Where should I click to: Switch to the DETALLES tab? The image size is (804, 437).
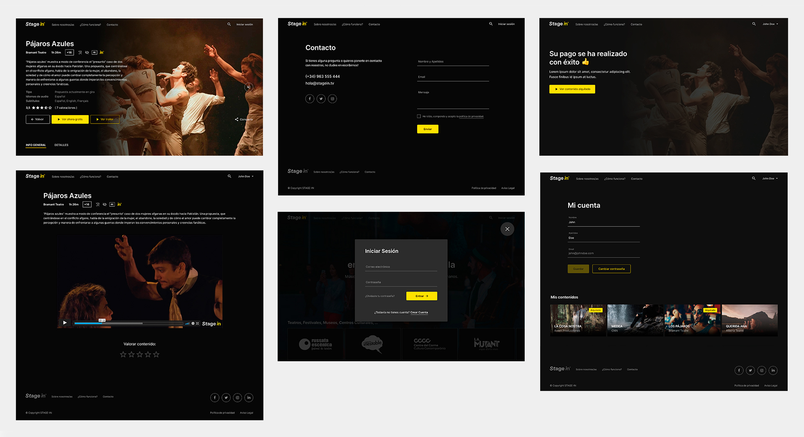coord(61,145)
